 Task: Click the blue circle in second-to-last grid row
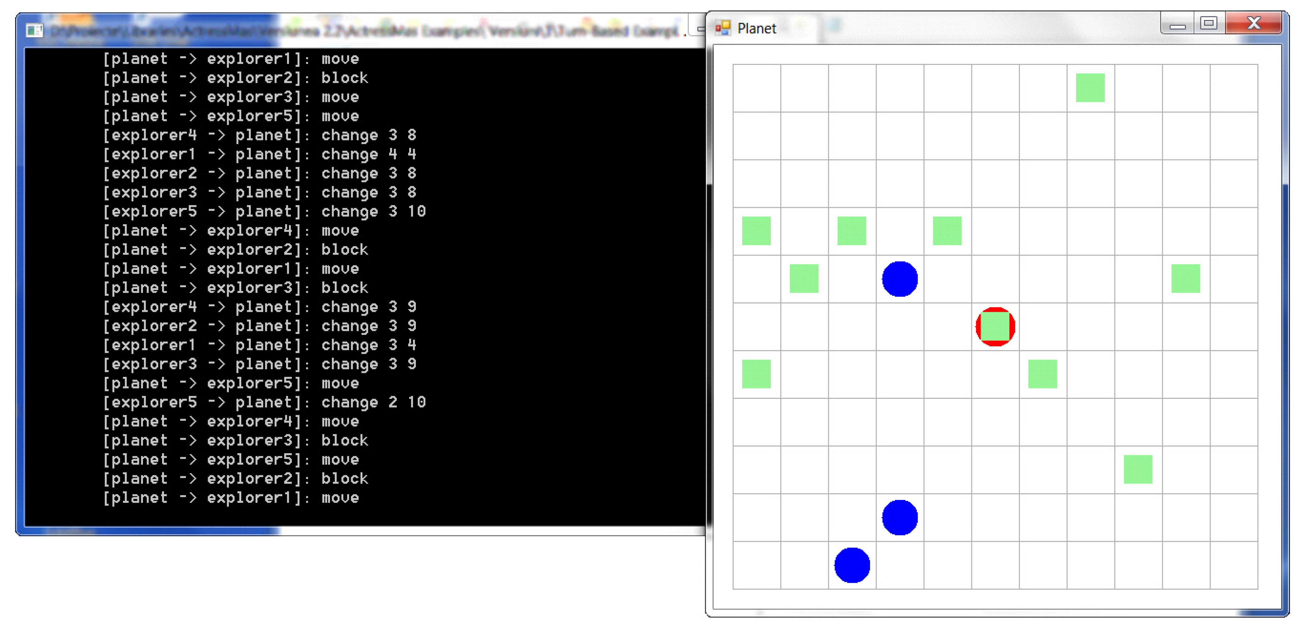900,517
